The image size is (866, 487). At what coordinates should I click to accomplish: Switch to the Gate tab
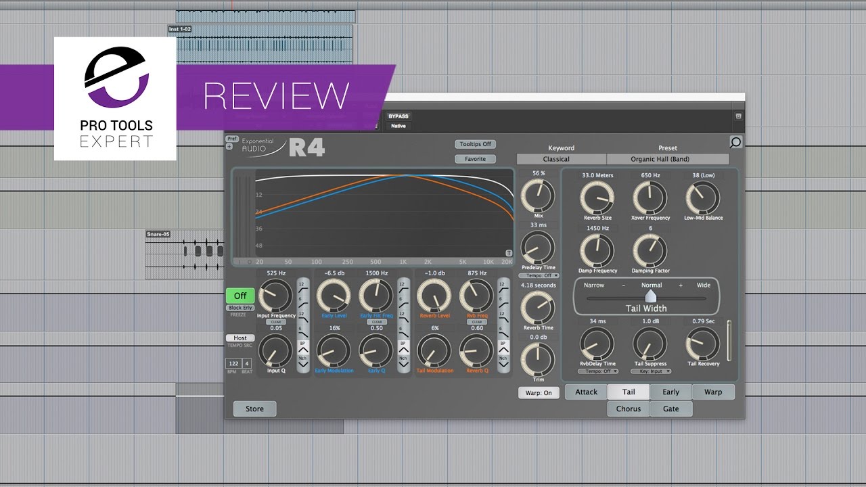coord(670,409)
